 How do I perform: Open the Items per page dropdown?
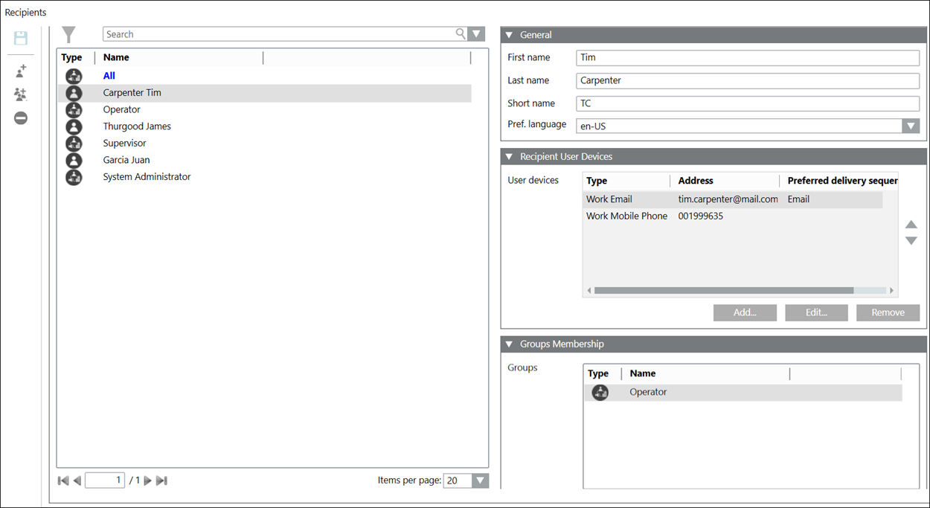coord(481,481)
